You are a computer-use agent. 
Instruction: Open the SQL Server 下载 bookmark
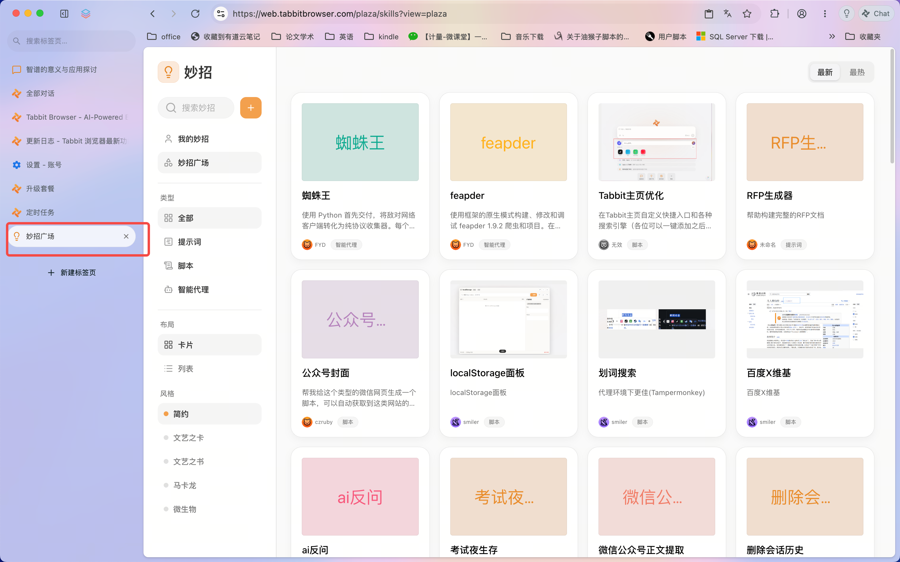point(735,36)
